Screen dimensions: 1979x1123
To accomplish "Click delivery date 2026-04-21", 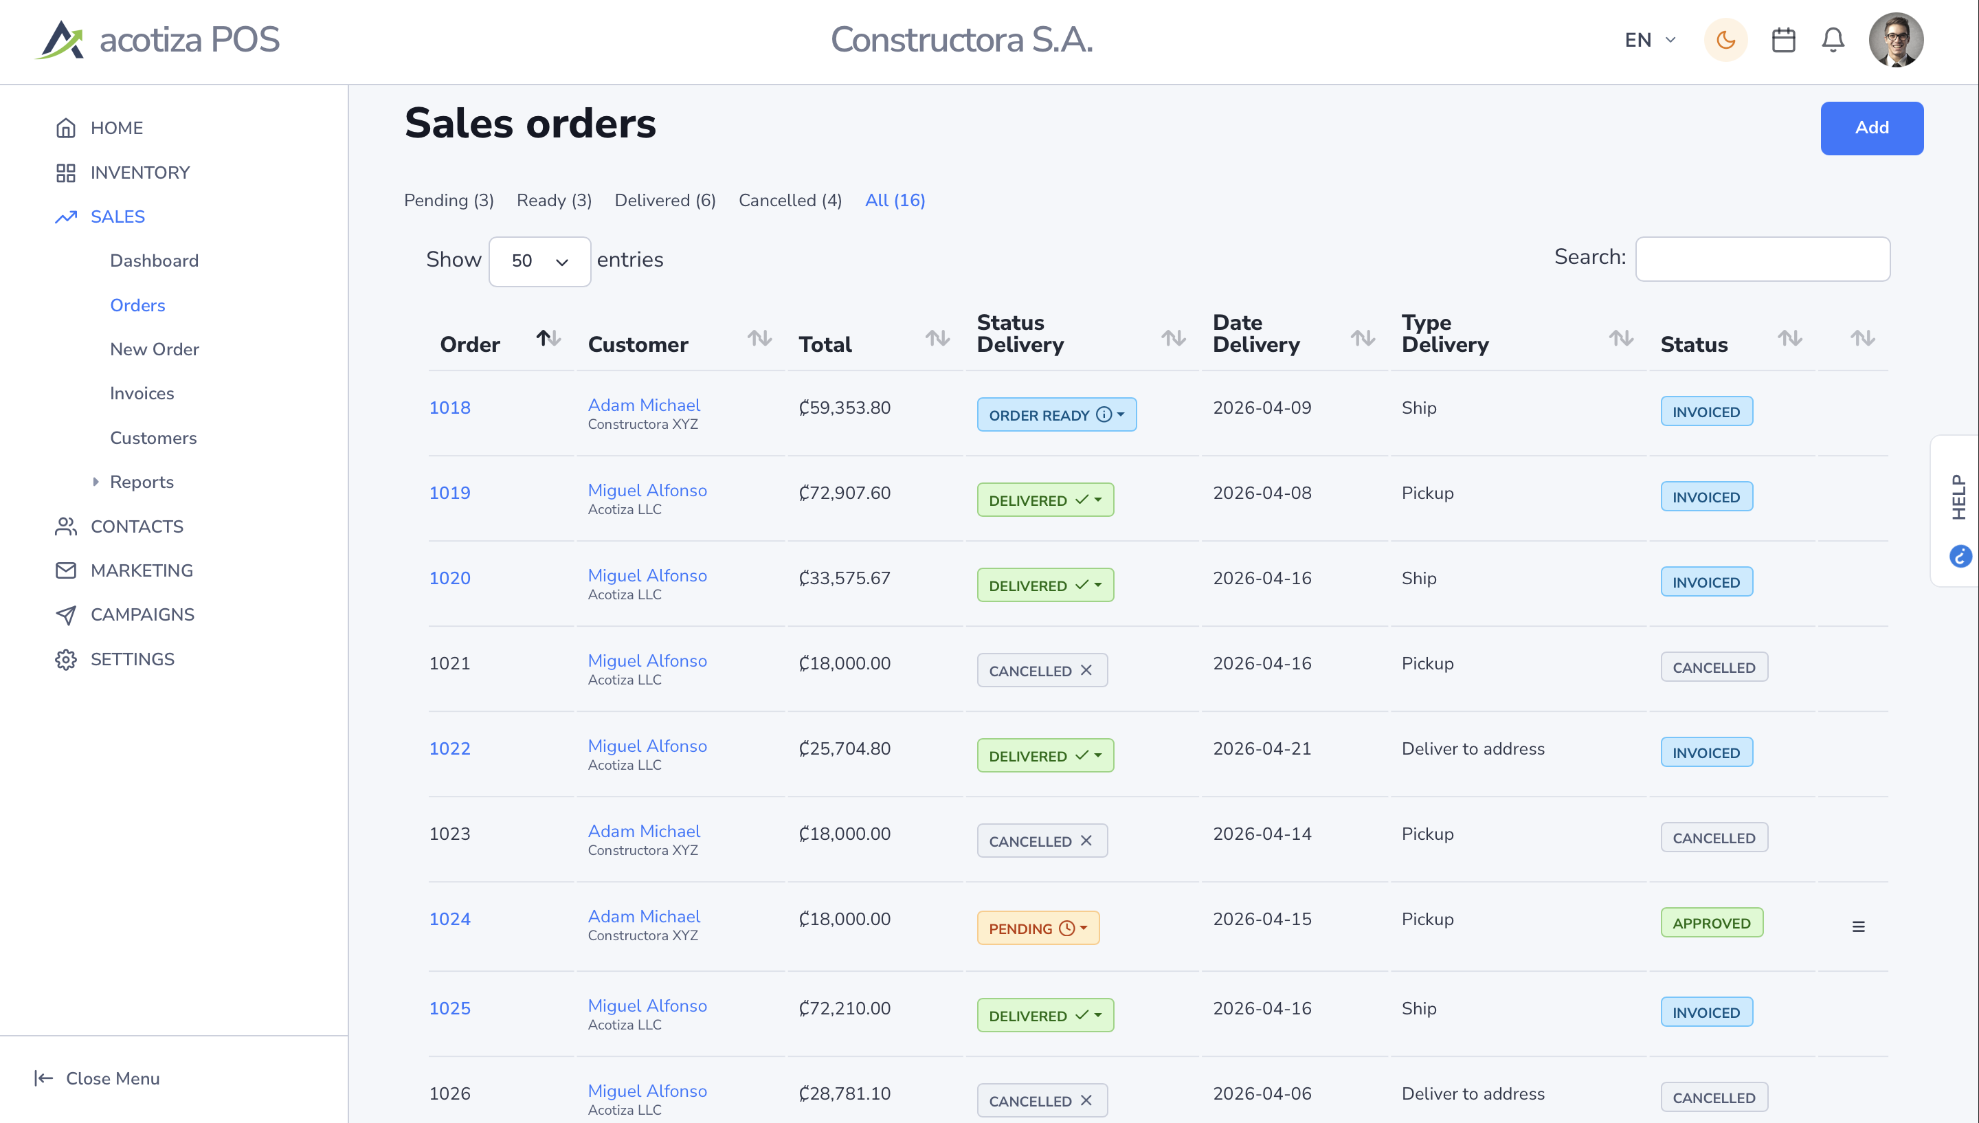I will (x=1262, y=748).
